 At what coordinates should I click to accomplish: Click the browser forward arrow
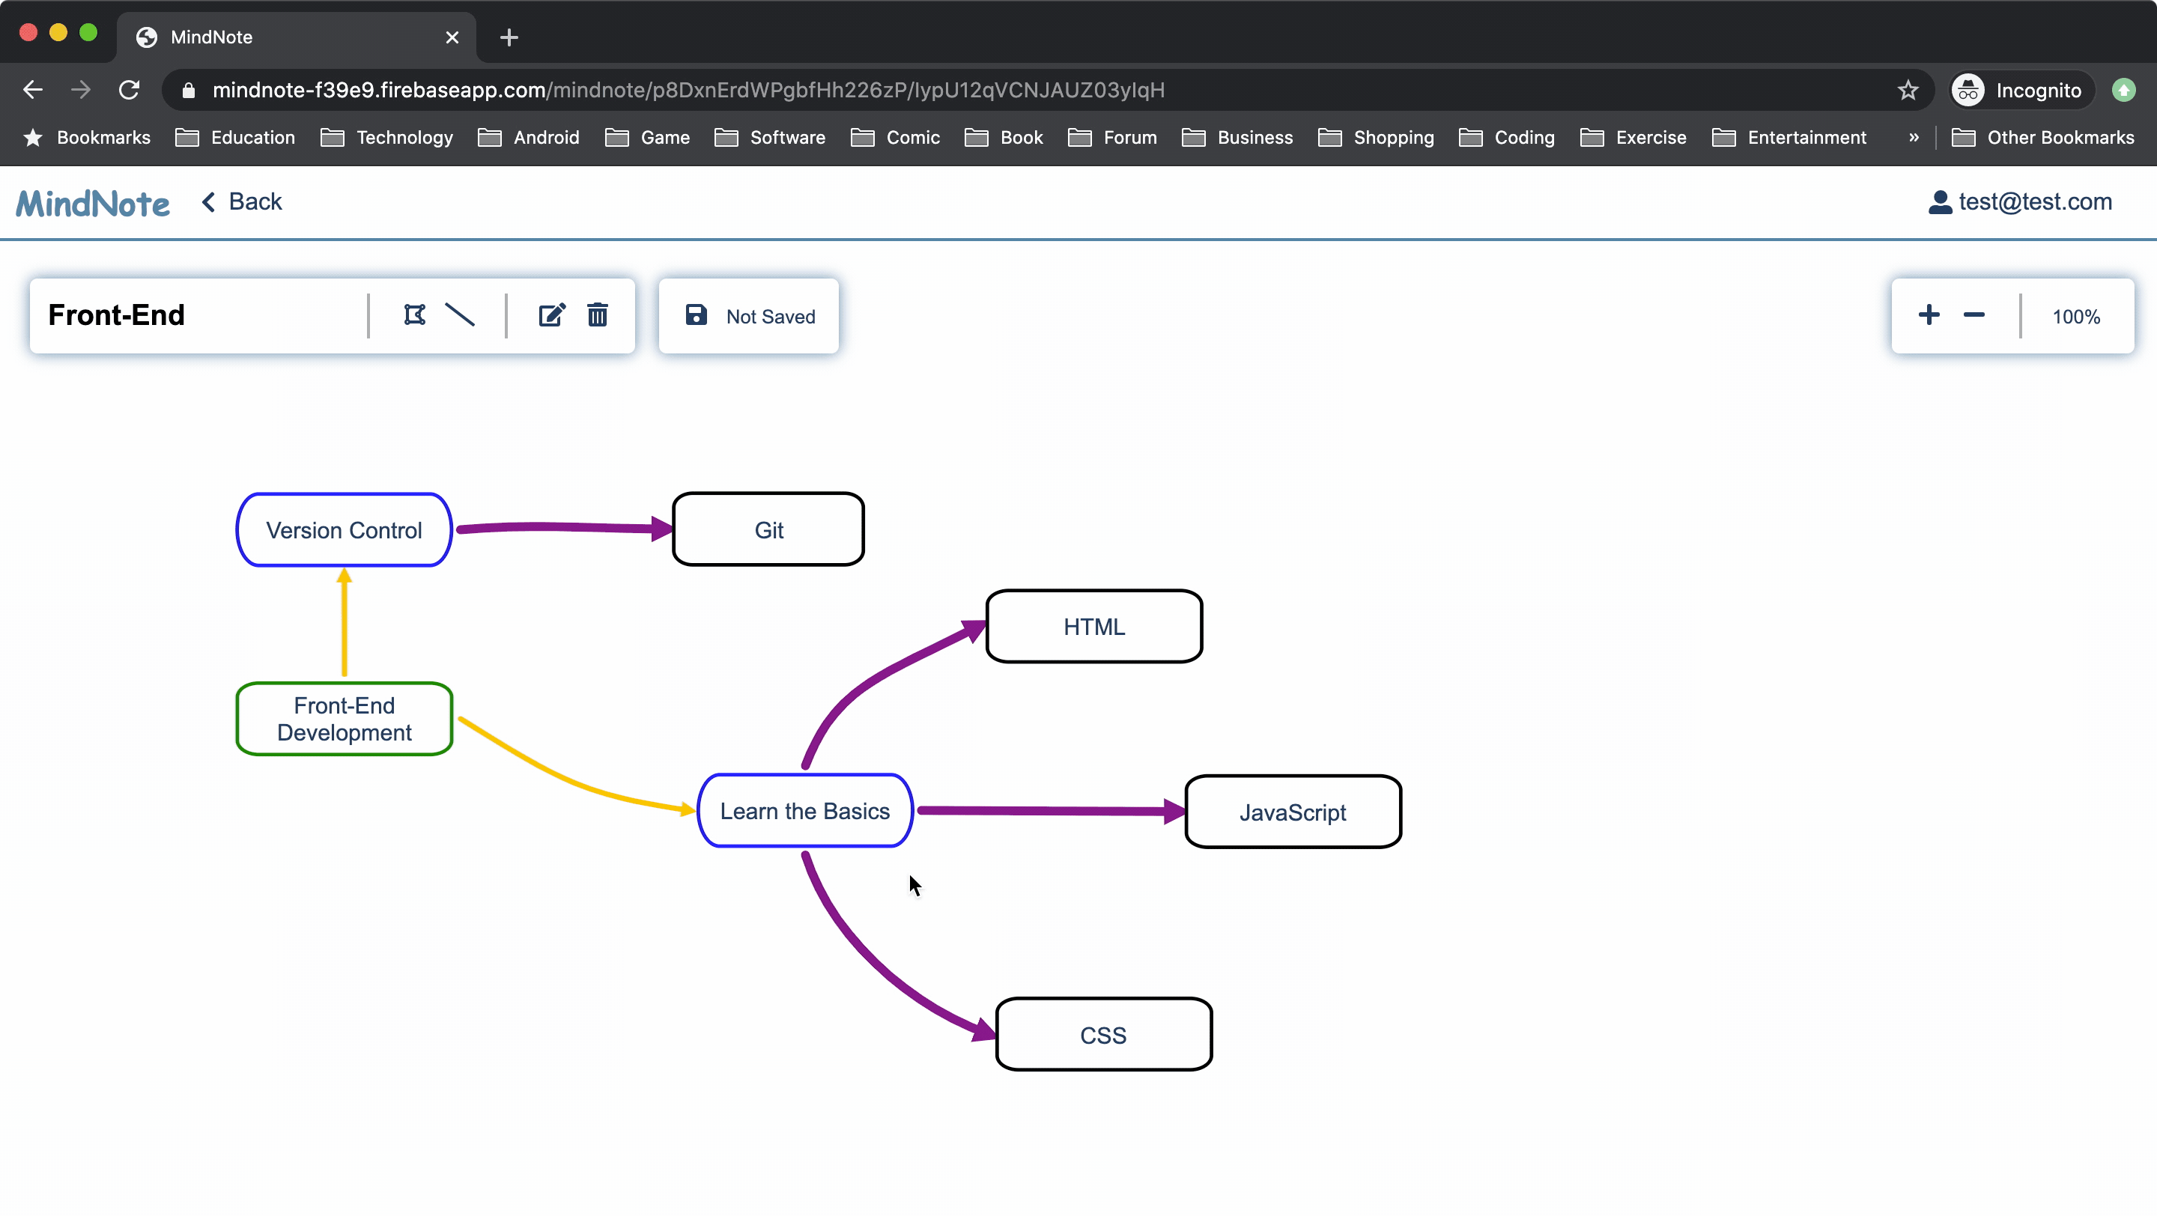(x=81, y=90)
